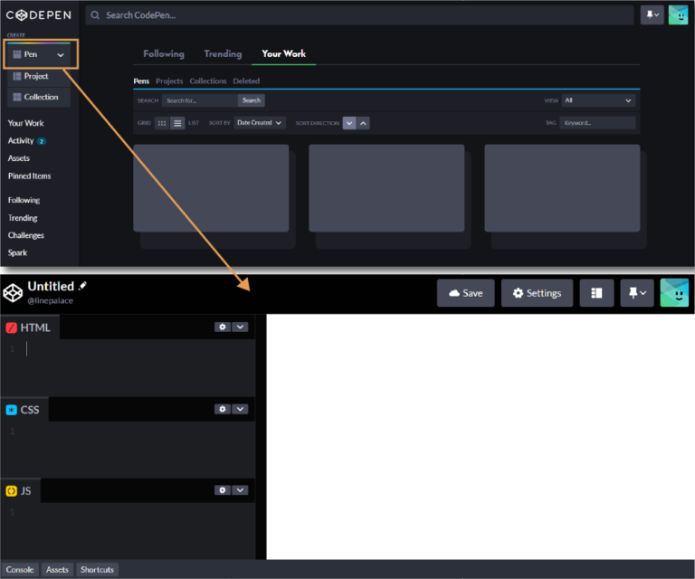The image size is (695, 579).
Task: Expand the JS panel dropdown chevron
Action: pos(240,490)
